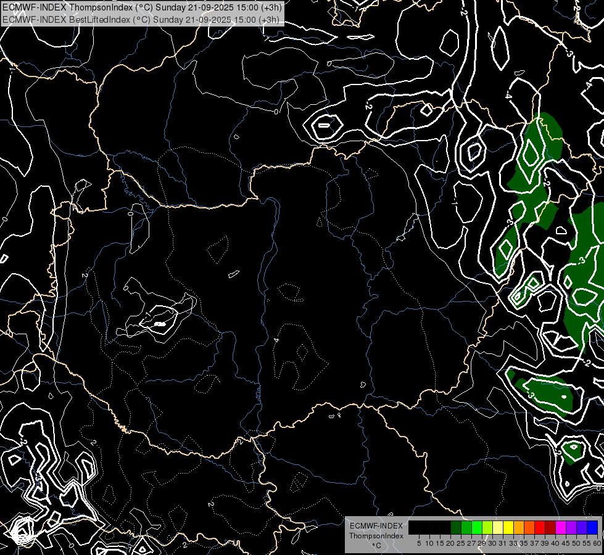The image size is (604, 555).
Task: Pick the magenta 40-45 legend swatch
Action: pos(561,527)
